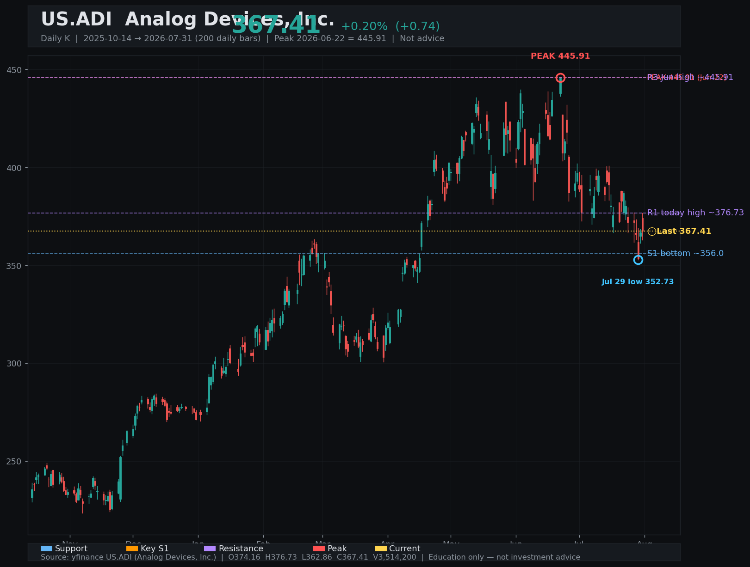Viewport: 750px width, 567px height.
Task: Click the "Peak" legend label
Action: pyautogui.click(x=337, y=549)
